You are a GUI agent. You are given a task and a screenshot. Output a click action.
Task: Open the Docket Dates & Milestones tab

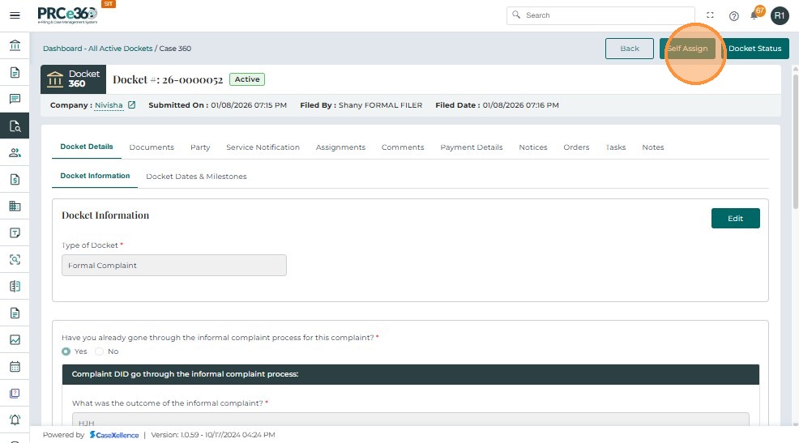click(x=196, y=177)
